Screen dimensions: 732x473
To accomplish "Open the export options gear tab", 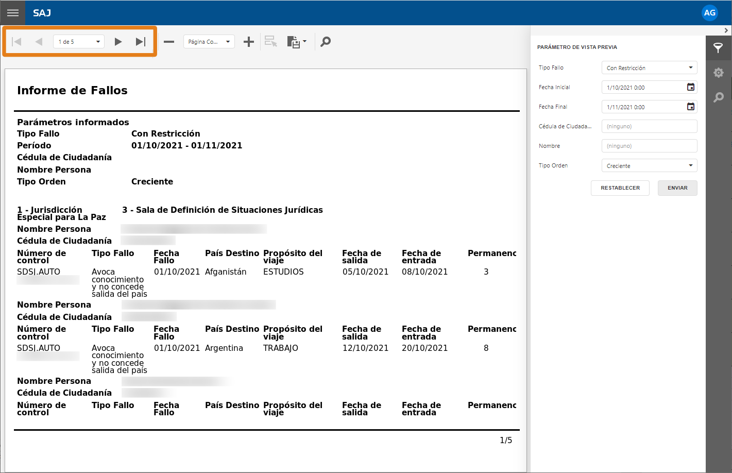I will pyautogui.click(x=719, y=73).
